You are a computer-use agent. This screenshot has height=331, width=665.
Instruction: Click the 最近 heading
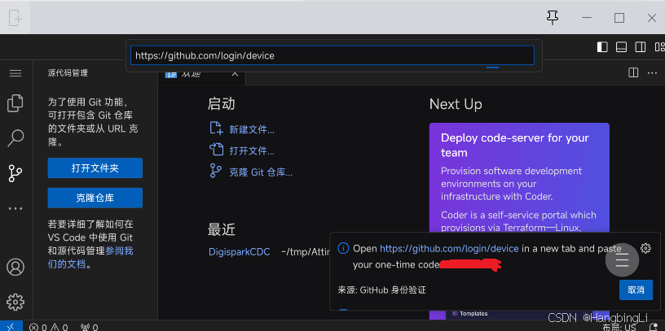coord(221,230)
